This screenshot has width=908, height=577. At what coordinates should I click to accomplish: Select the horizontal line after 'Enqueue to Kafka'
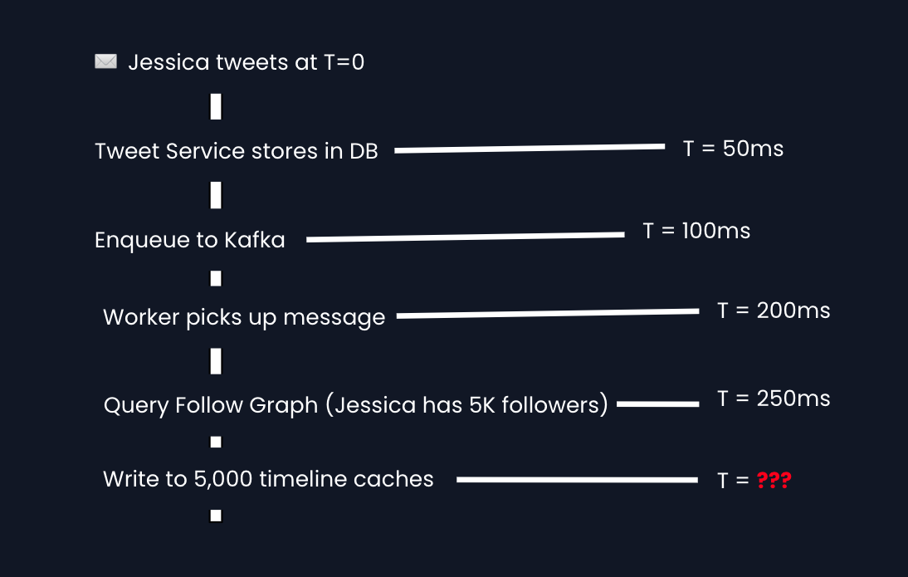(465, 237)
